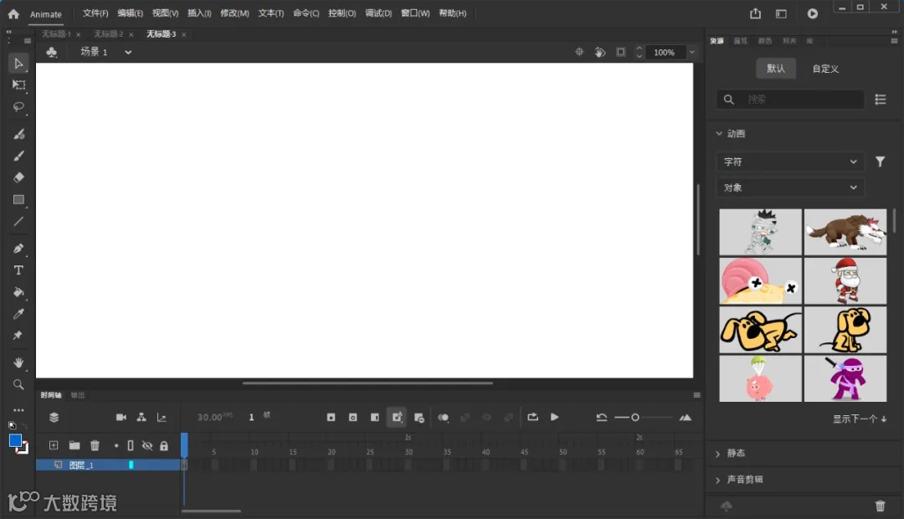Switch to the 无标题-1 document tab
The image size is (904, 519).
pos(56,34)
